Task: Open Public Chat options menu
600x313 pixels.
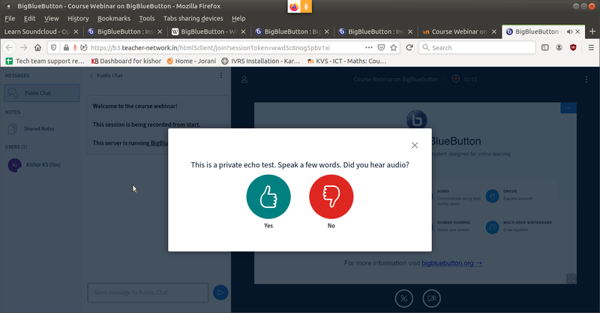Action: (x=221, y=76)
